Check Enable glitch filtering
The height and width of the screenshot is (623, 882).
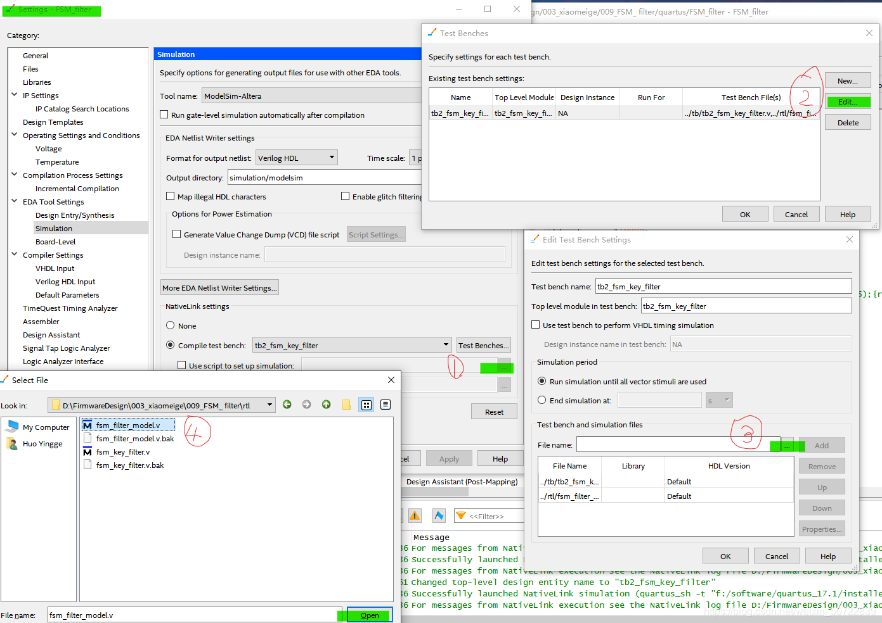(346, 196)
